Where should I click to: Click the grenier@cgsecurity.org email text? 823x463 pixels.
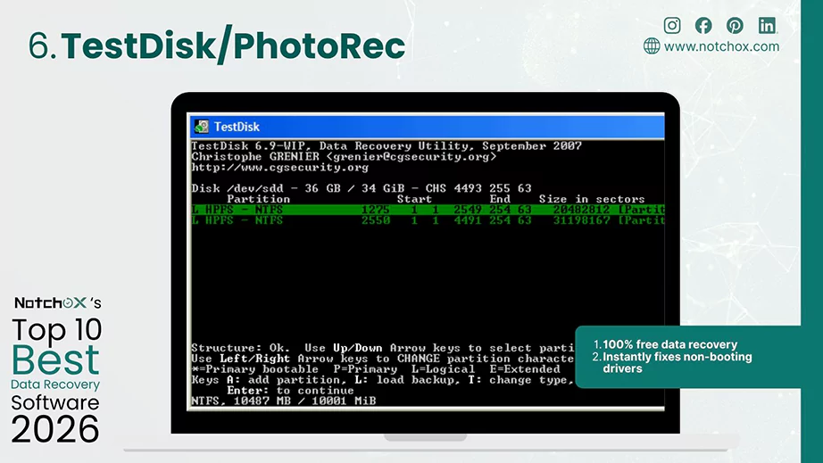(411, 157)
